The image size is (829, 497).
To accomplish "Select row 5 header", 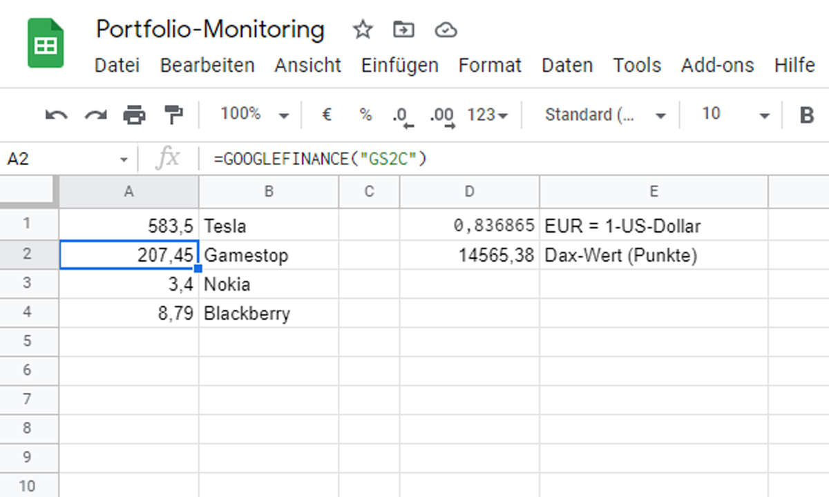I will pos(28,342).
